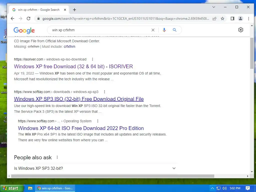Reload the current page

click(28, 18)
